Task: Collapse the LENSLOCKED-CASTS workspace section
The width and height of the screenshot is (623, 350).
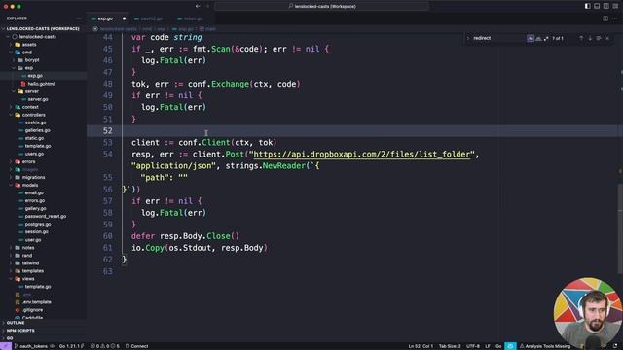Action: 43,28
